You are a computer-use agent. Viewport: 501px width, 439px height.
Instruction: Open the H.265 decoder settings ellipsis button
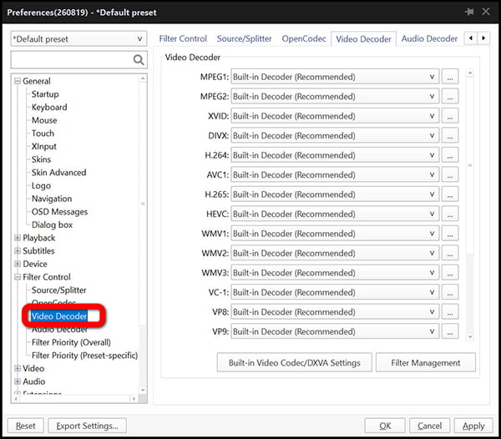[450, 194]
